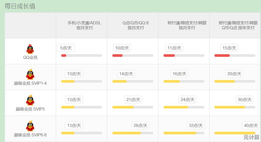The width and height of the screenshot is (261, 142).
Task: Click the 28点/天 progress bar for SVIP6-8
Action: 133,133
